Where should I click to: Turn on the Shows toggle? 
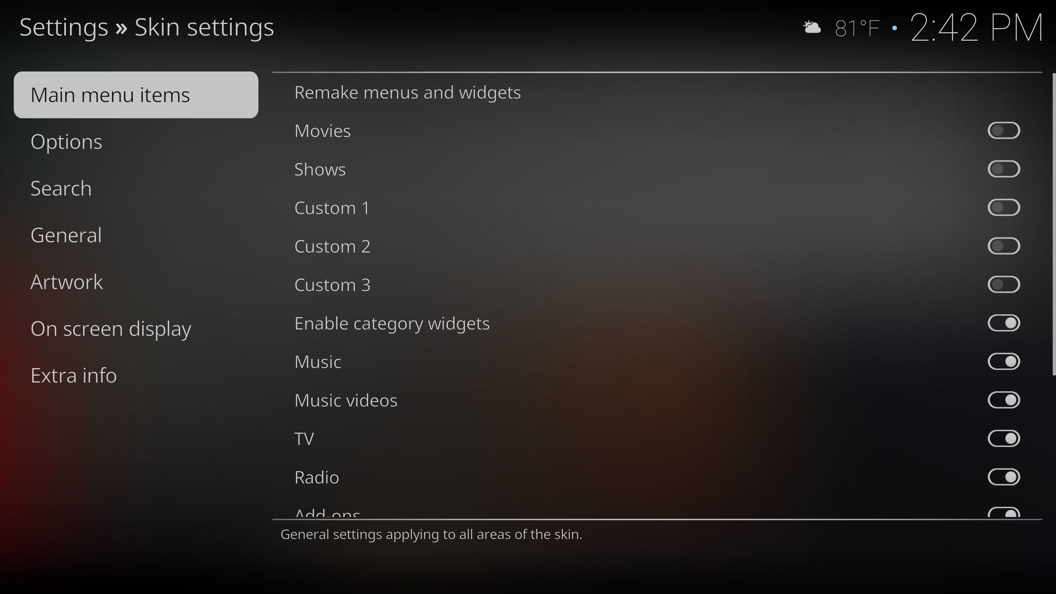tap(1003, 169)
